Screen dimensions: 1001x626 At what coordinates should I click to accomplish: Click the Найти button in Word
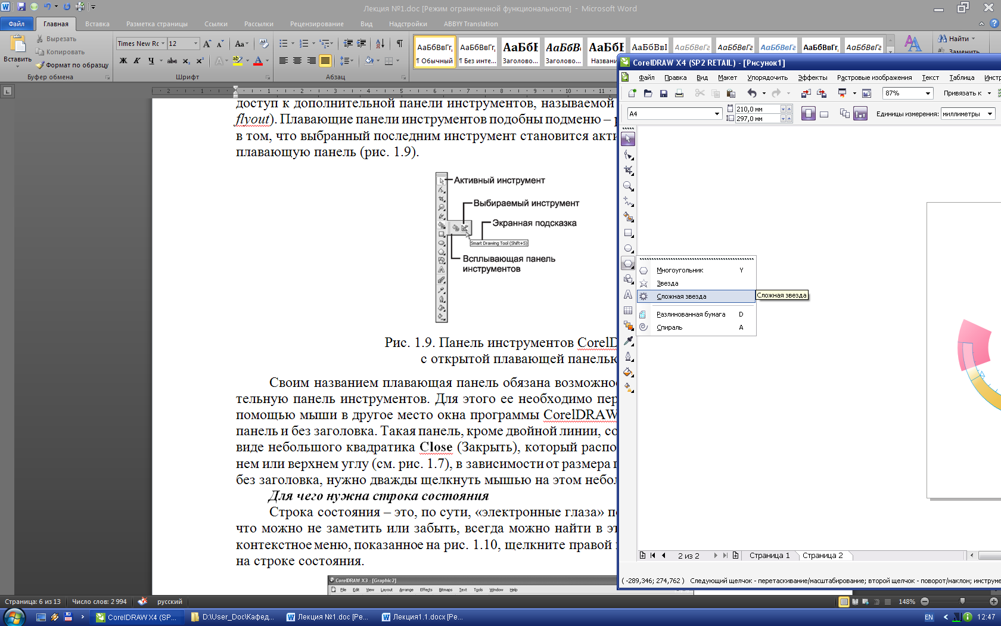[956, 39]
